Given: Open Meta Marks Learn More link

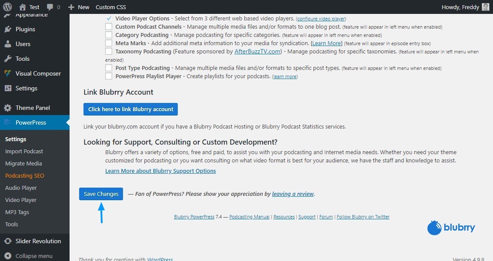Looking at the screenshot, I should point(326,43).
